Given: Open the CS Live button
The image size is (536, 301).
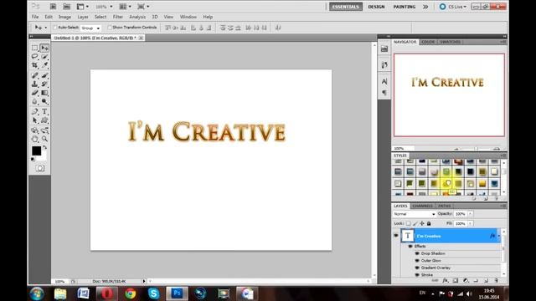Looking at the screenshot, I should (453, 7).
